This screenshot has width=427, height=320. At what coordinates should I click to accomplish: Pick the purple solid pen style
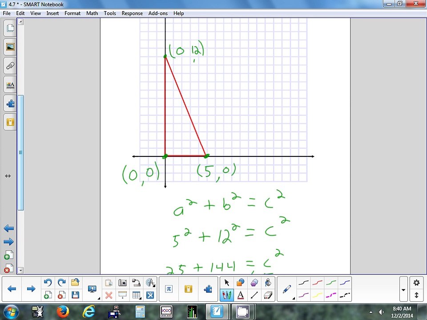point(303,295)
